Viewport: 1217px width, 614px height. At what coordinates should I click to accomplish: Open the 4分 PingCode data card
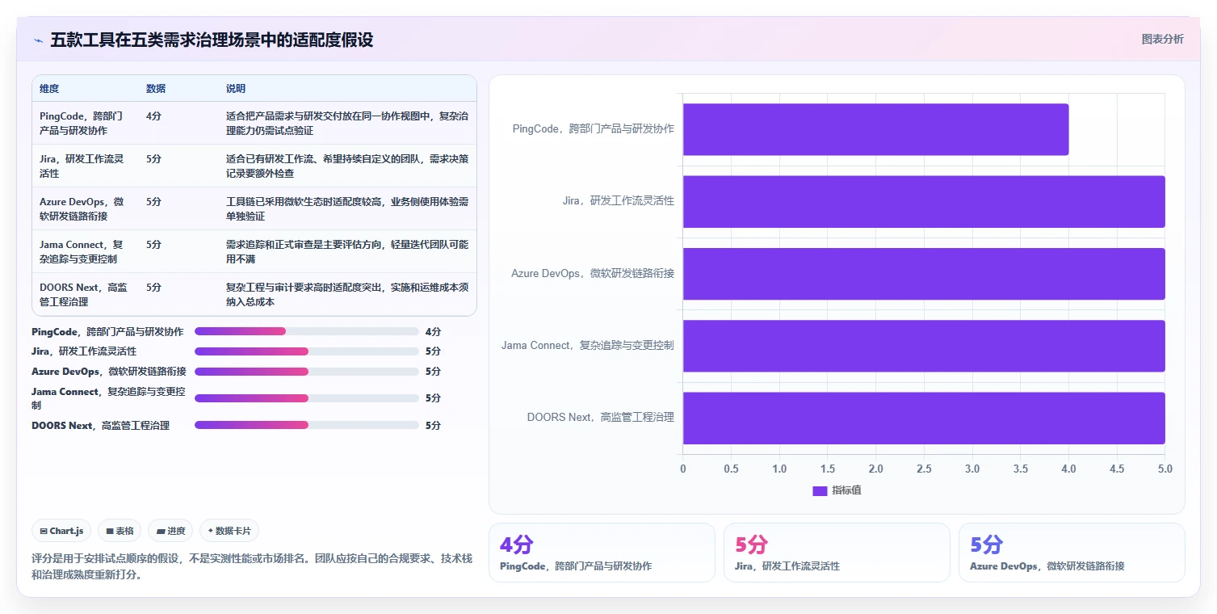[x=602, y=553]
